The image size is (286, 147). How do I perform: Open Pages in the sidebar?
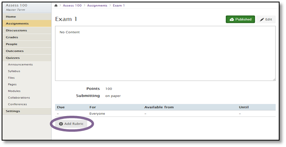(x=12, y=84)
